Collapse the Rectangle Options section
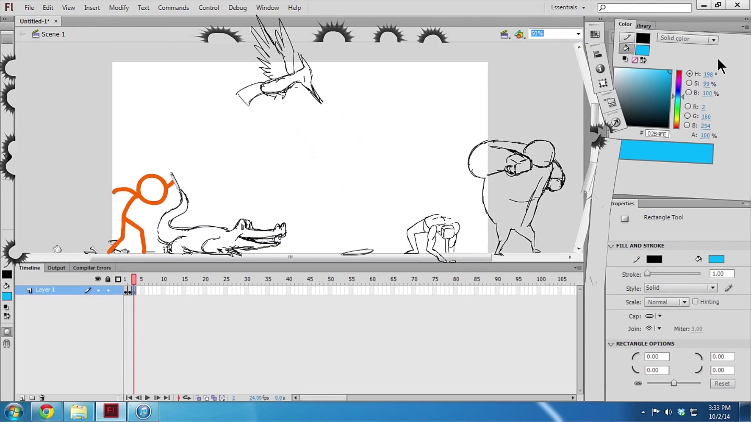 [611, 344]
